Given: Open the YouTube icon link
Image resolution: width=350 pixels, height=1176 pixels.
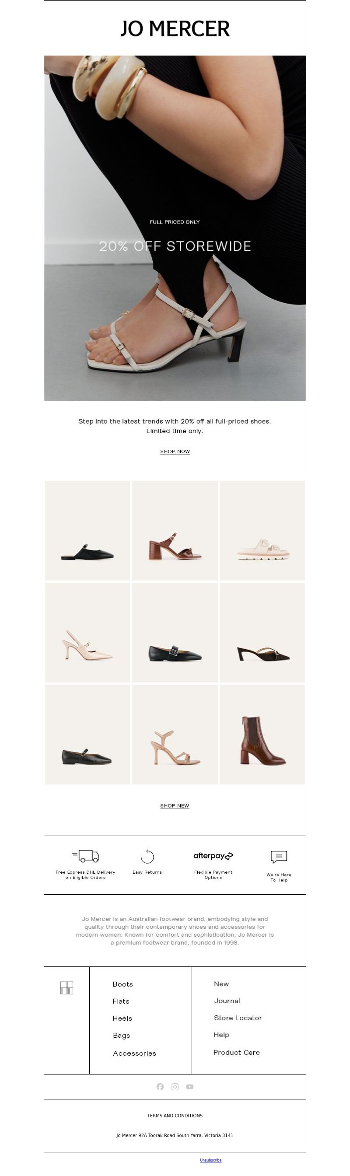Looking at the screenshot, I should point(190,1086).
